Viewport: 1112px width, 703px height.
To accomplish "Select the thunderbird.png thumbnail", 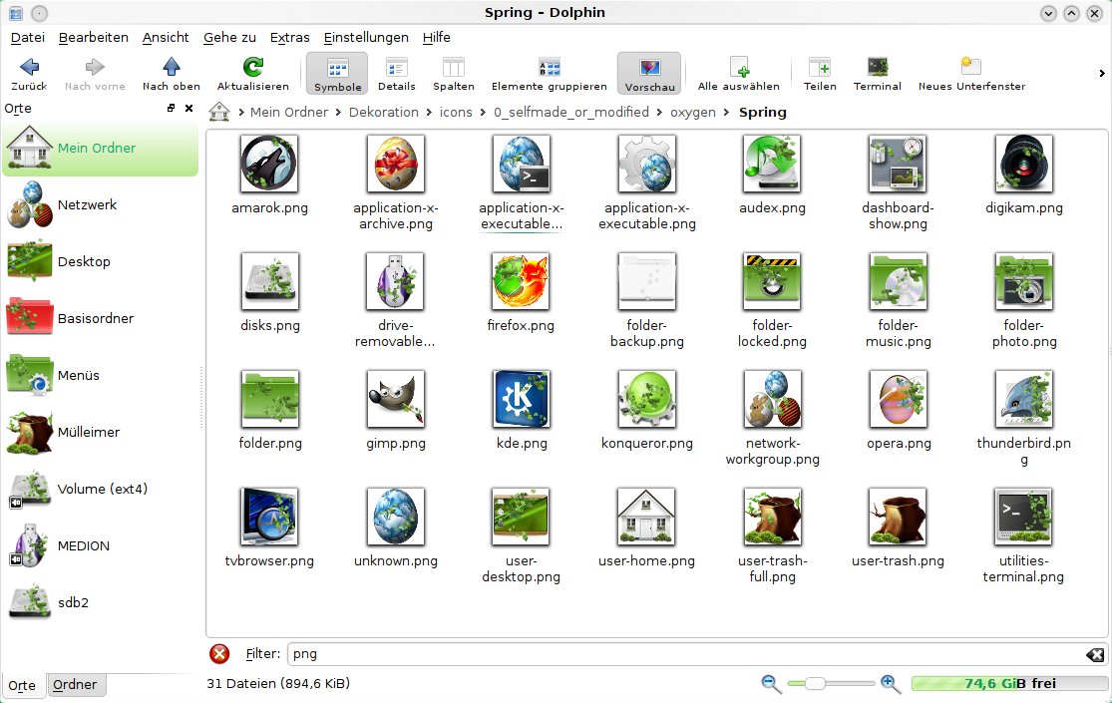I will pyautogui.click(x=1023, y=400).
